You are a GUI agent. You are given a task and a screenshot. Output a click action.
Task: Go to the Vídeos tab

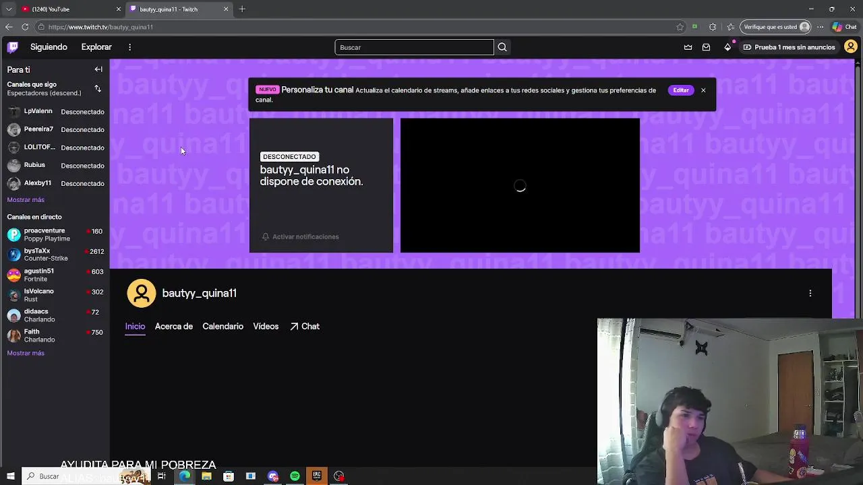click(x=266, y=326)
